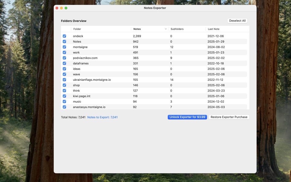Select the 'podviaznikov.com' folder name
This screenshot has width=291, height=182.
[x=85, y=58]
